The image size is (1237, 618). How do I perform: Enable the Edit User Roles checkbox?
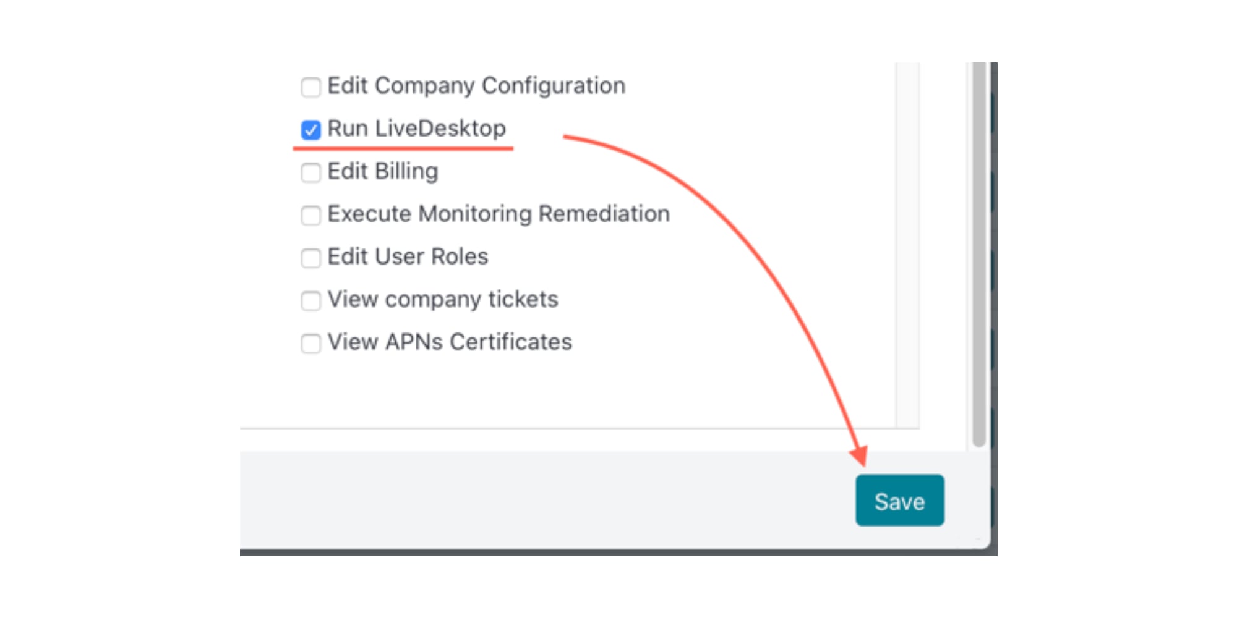point(310,258)
